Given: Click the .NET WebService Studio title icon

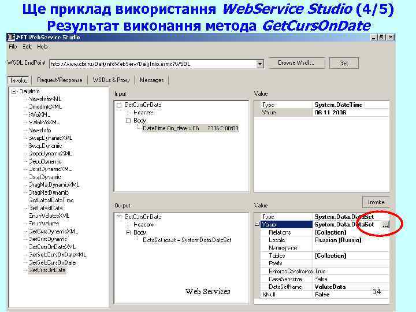Looking at the screenshot, I should click(11, 38).
